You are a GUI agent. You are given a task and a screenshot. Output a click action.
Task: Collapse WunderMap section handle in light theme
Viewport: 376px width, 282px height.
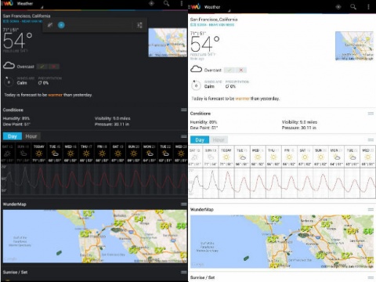click(371, 209)
